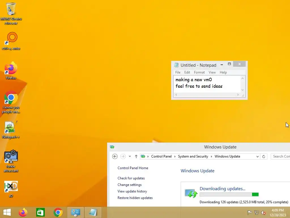Click Notepad horizontal scrollbar left arrow
290x218 pixels.
pos(176,95)
